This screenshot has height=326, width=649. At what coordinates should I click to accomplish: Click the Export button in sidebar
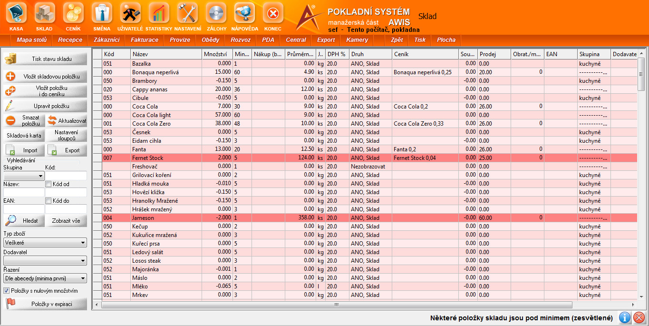pos(67,150)
